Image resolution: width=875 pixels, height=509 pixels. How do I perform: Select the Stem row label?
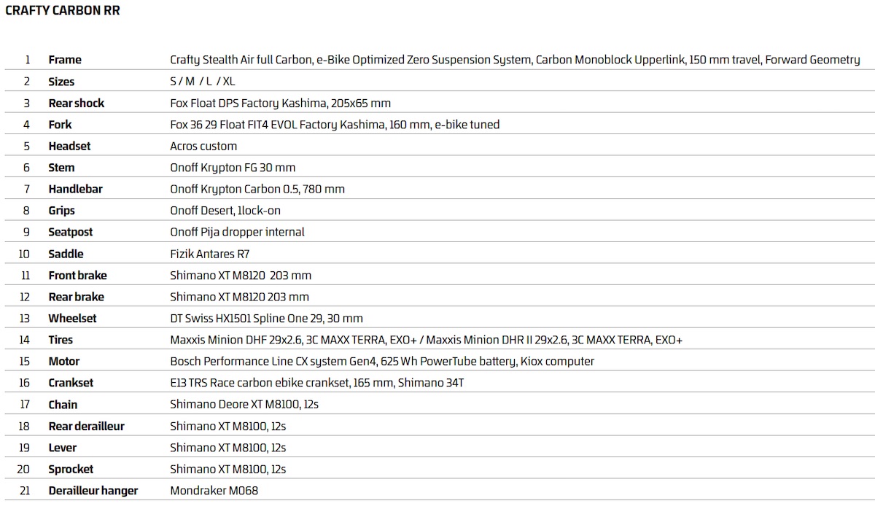pos(61,168)
